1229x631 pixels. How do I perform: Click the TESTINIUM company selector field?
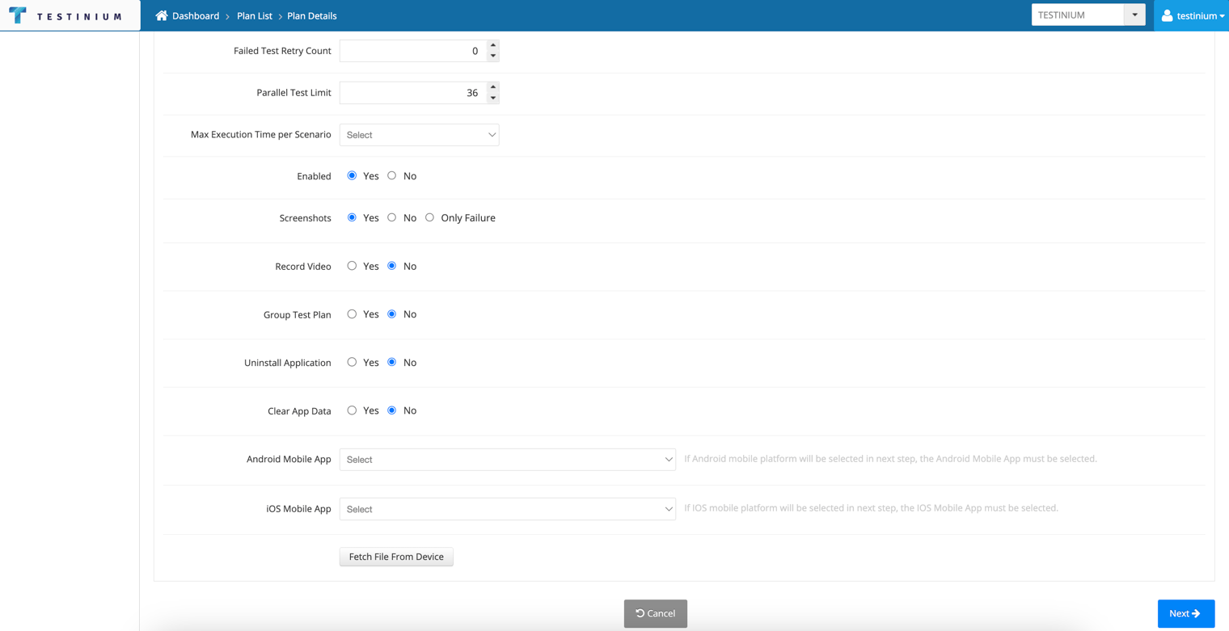pyautogui.click(x=1078, y=15)
